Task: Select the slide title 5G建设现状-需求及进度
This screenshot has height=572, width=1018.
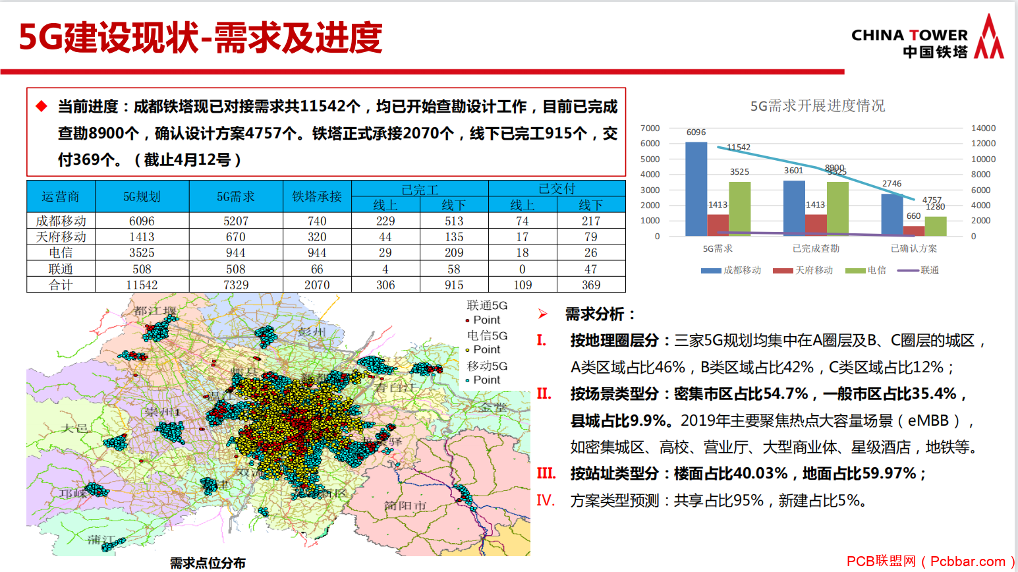Action: [200, 38]
